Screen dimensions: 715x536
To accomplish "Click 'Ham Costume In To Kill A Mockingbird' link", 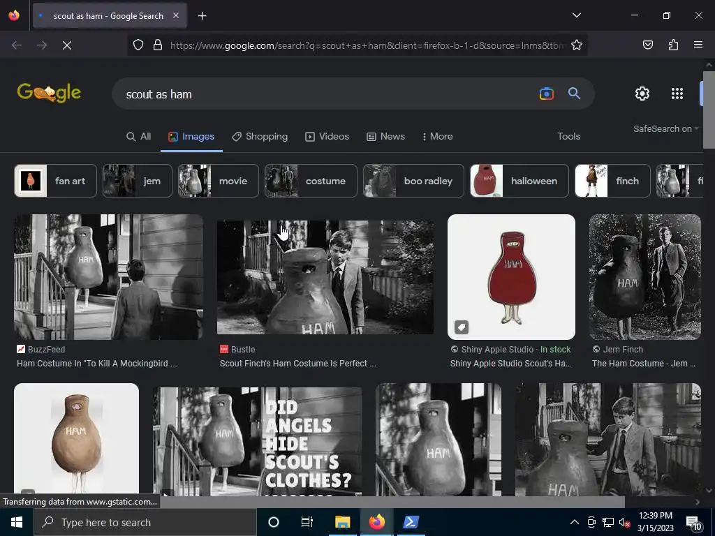I will tap(96, 363).
